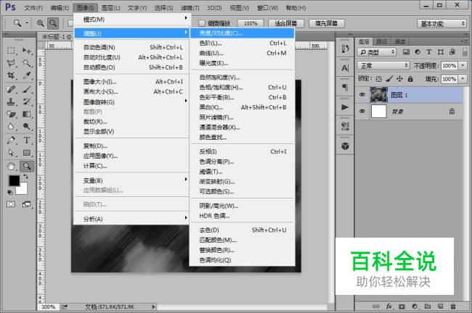This screenshot has height=313, width=472.
Task: Choose 去色(D) menu item
Action: point(243,230)
